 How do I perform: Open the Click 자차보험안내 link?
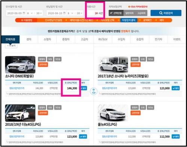[x=139, y=7]
